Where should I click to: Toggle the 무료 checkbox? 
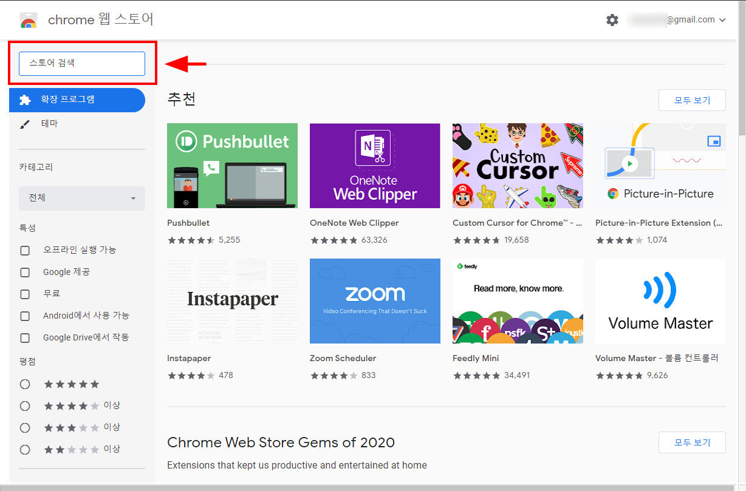coord(25,294)
